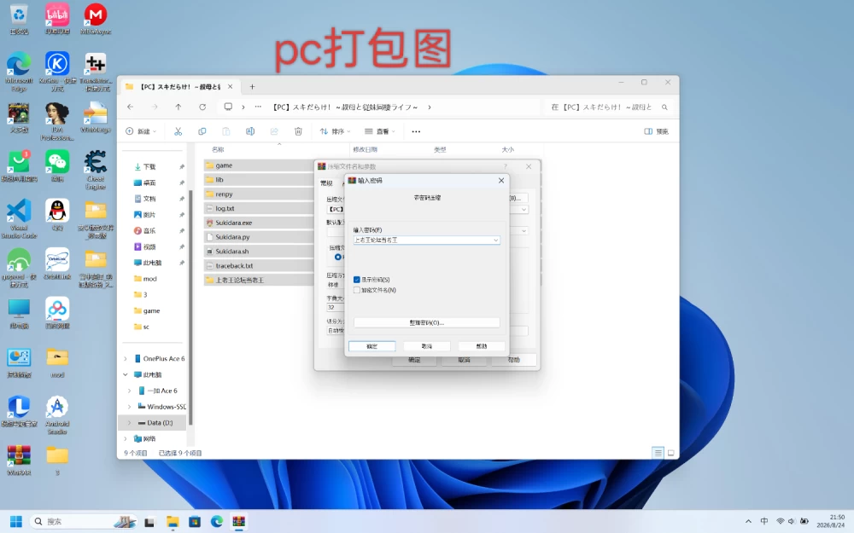Click the Explorer window tab titled 【PC】

point(179,86)
